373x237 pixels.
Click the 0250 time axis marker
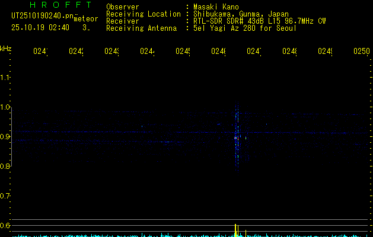[x=361, y=52]
